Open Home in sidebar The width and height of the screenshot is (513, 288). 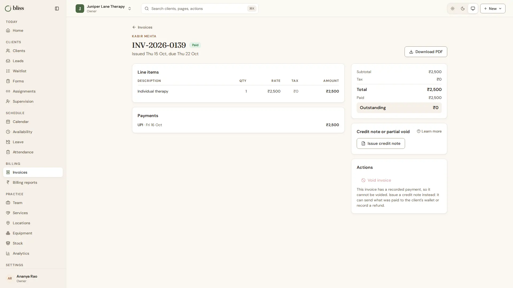click(x=33, y=30)
